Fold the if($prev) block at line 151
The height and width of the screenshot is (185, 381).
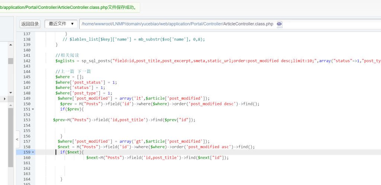[x=33, y=109]
